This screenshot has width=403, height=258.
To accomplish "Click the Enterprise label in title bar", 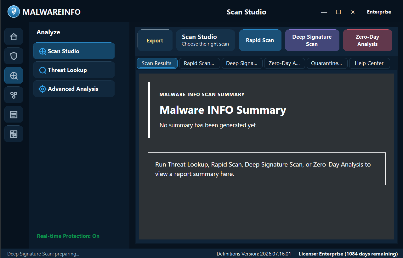I will coord(379,12).
